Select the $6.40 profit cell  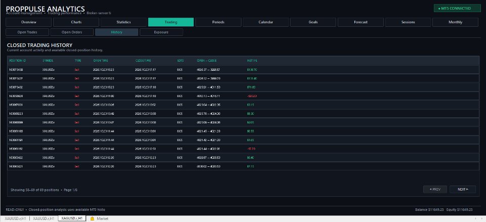[x=251, y=158]
